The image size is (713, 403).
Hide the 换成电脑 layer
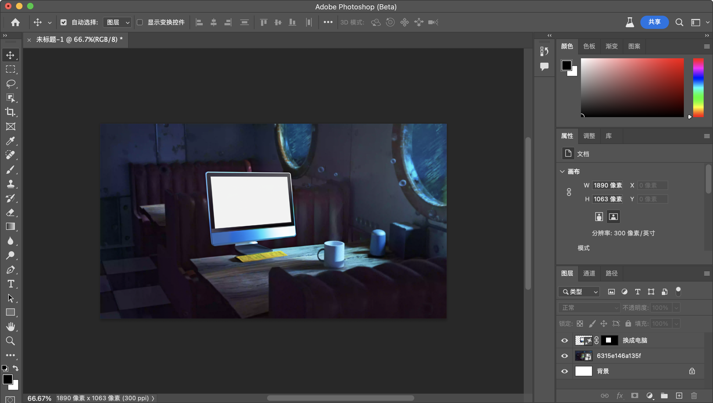tap(564, 340)
